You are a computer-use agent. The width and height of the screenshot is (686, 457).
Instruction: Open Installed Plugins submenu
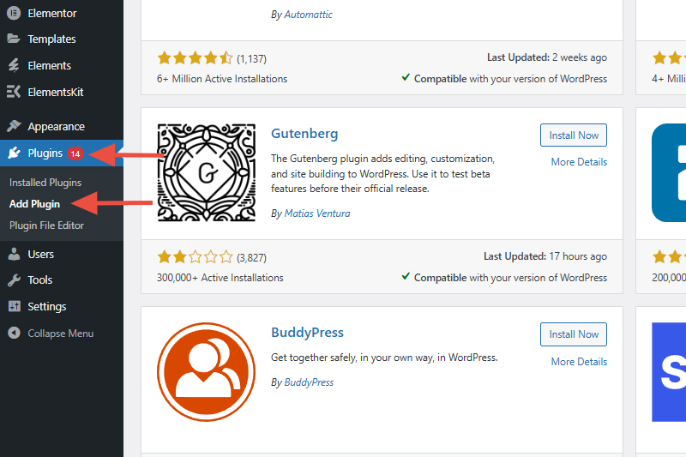45,183
